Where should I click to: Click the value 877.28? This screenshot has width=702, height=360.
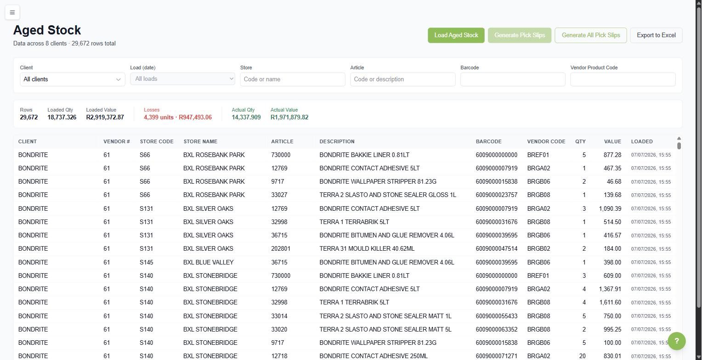click(x=612, y=155)
